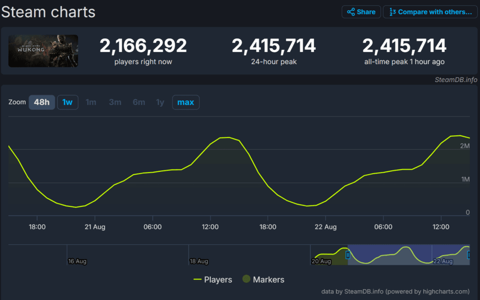
Task: Click the left navigator range handle
Action: 347,255
